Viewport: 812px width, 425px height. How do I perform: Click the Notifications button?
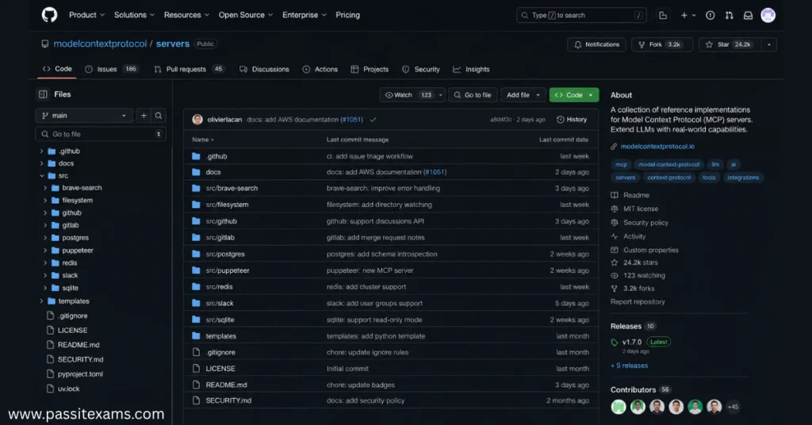click(x=596, y=44)
